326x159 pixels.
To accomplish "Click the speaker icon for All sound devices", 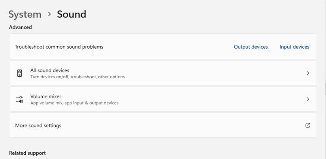I will [x=20, y=73].
